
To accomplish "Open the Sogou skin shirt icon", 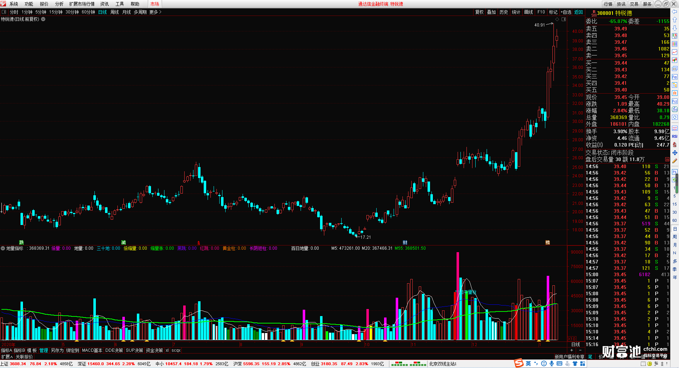I will [575, 363].
